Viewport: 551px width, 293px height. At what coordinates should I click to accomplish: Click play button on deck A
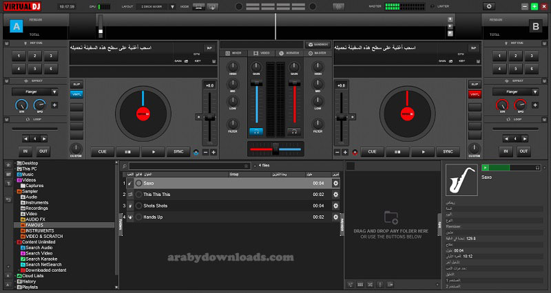153,151
